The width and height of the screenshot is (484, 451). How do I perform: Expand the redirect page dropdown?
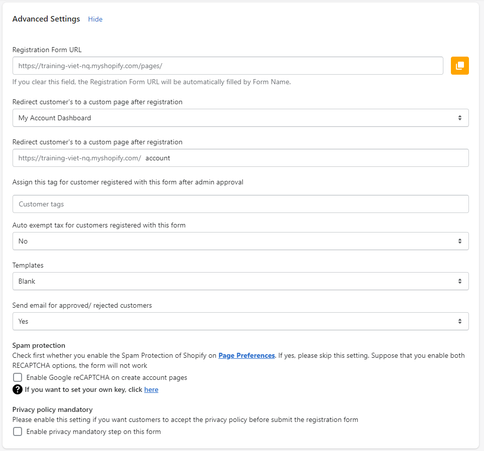[240, 118]
